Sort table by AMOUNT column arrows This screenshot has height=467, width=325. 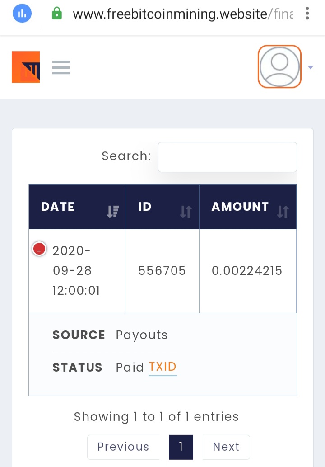[x=283, y=212]
